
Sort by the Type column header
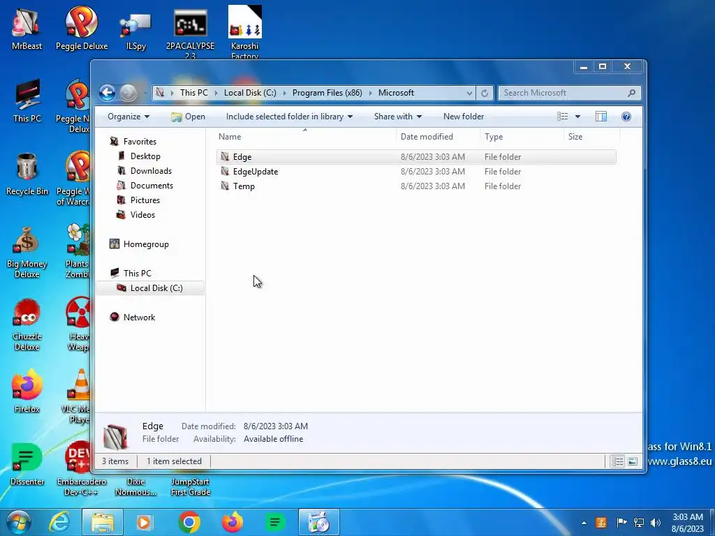[522, 137]
